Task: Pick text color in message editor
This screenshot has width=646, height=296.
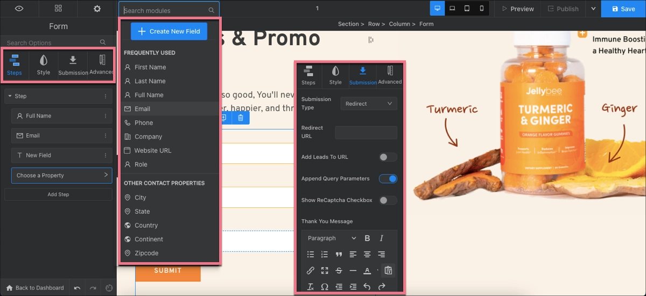Action: click(367, 270)
